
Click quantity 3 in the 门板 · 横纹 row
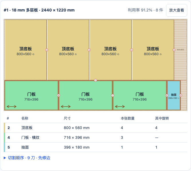[x=122, y=137]
